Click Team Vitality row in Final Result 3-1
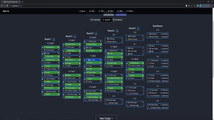The width and height of the screenshot is (214, 120). [157, 49]
